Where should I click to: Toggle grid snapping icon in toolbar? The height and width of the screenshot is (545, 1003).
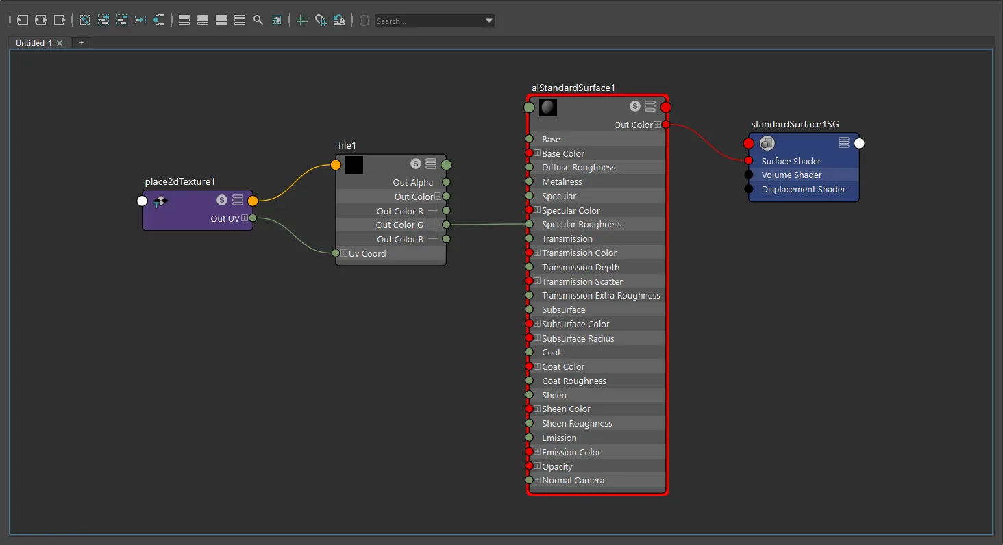tap(321, 21)
